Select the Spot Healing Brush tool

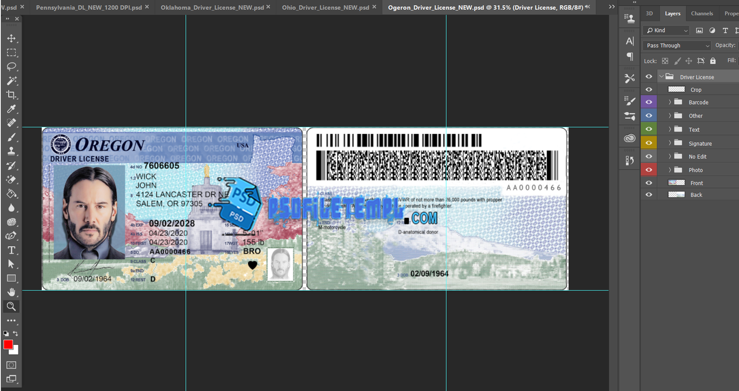coord(11,123)
